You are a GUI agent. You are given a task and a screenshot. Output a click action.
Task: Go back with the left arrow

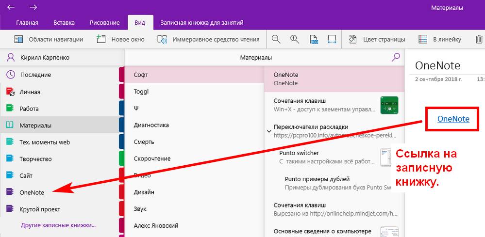click(11, 7)
